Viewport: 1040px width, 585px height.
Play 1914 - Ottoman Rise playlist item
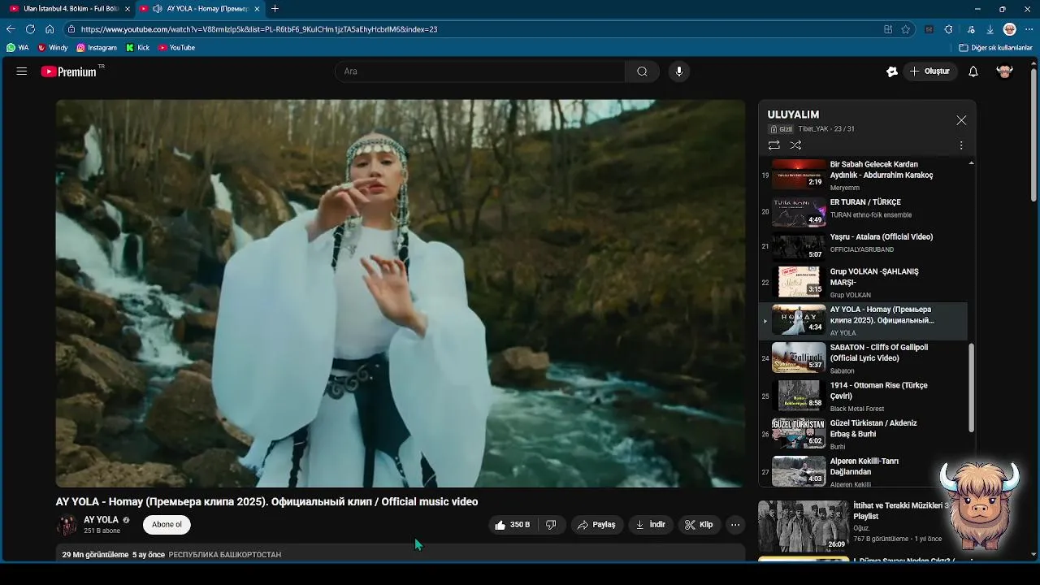[863, 396]
